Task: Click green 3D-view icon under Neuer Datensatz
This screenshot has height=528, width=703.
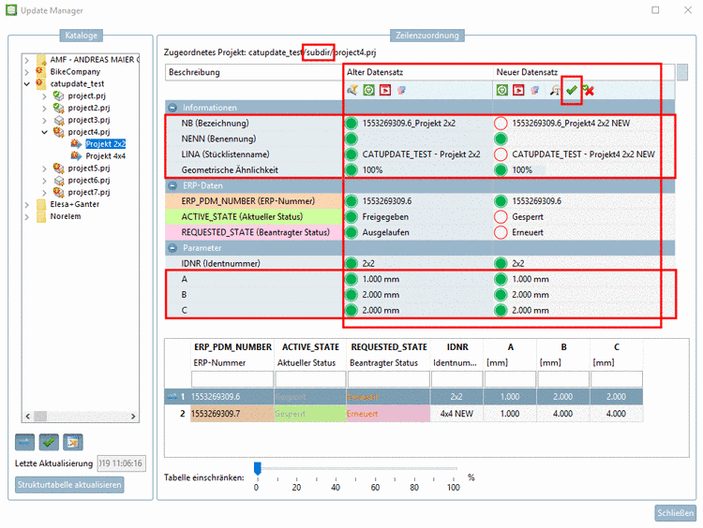Action: pos(502,90)
